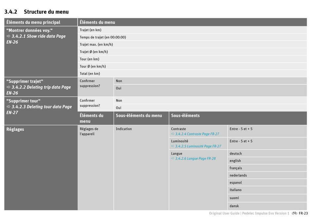Click arrow icon before 3.4.2.5 Luminosité
314x218 pixels.
coord(173,146)
